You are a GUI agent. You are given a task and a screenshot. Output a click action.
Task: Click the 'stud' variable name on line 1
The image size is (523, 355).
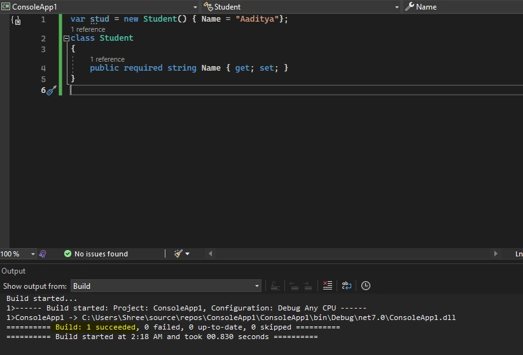(x=99, y=19)
